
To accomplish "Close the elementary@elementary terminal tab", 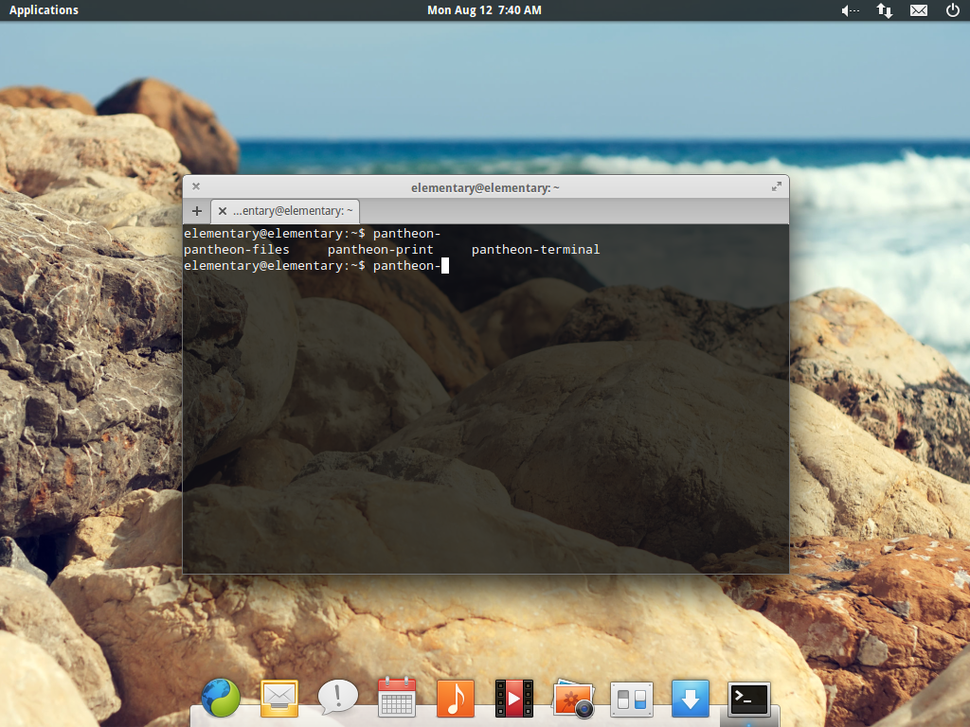I will [x=222, y=211].
